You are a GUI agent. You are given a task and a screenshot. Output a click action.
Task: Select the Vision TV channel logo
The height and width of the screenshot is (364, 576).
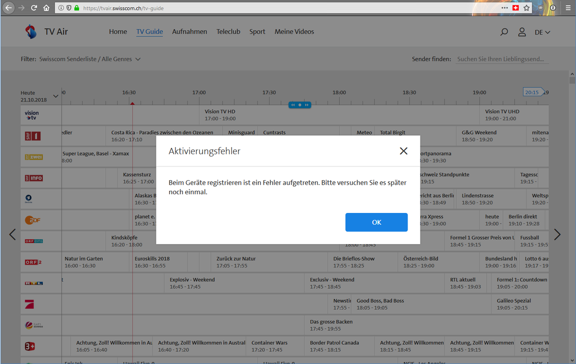pyautogui.click(x=32, y=115)
